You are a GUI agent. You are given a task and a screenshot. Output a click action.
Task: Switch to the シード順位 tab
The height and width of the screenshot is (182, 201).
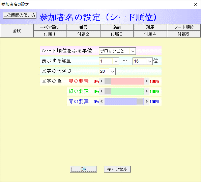tap(184, 27)
